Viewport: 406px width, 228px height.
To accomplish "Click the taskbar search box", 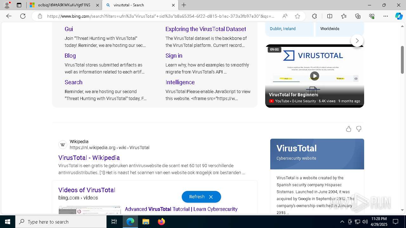I will 61,222.
